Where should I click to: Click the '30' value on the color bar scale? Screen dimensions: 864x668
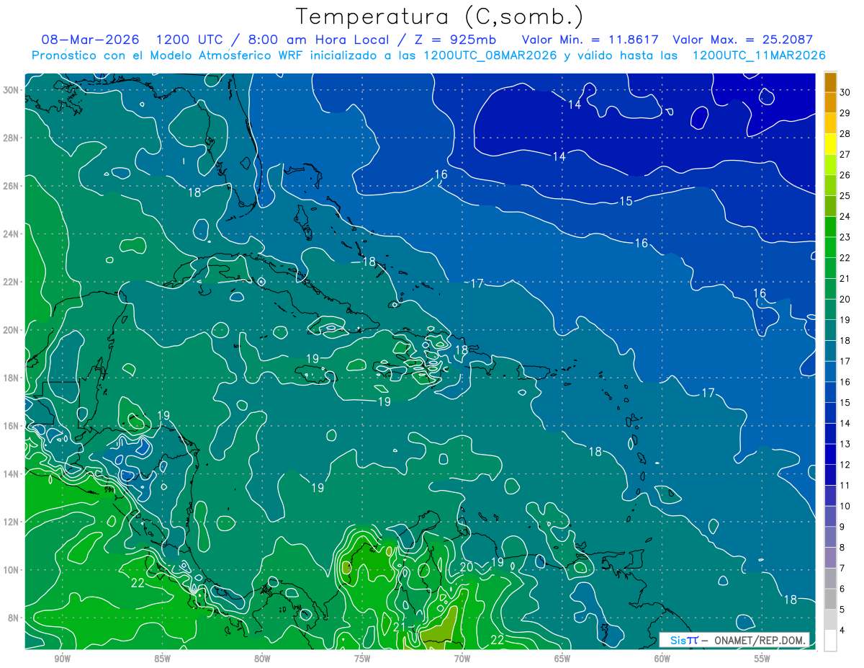845,92
